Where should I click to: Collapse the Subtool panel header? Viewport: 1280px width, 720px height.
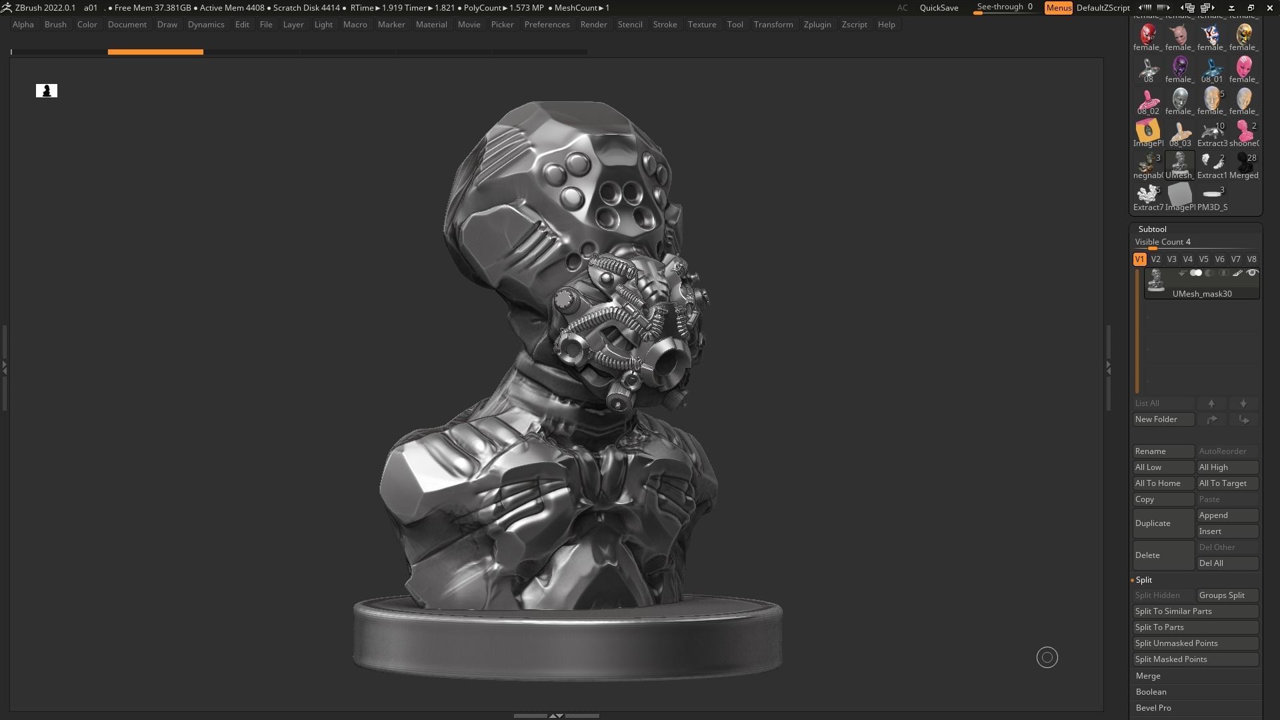tap(1152, 229)
